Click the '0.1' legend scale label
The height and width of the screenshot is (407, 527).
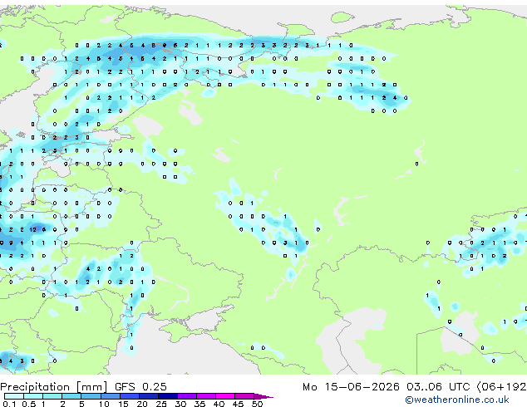[x=9, y=404]
